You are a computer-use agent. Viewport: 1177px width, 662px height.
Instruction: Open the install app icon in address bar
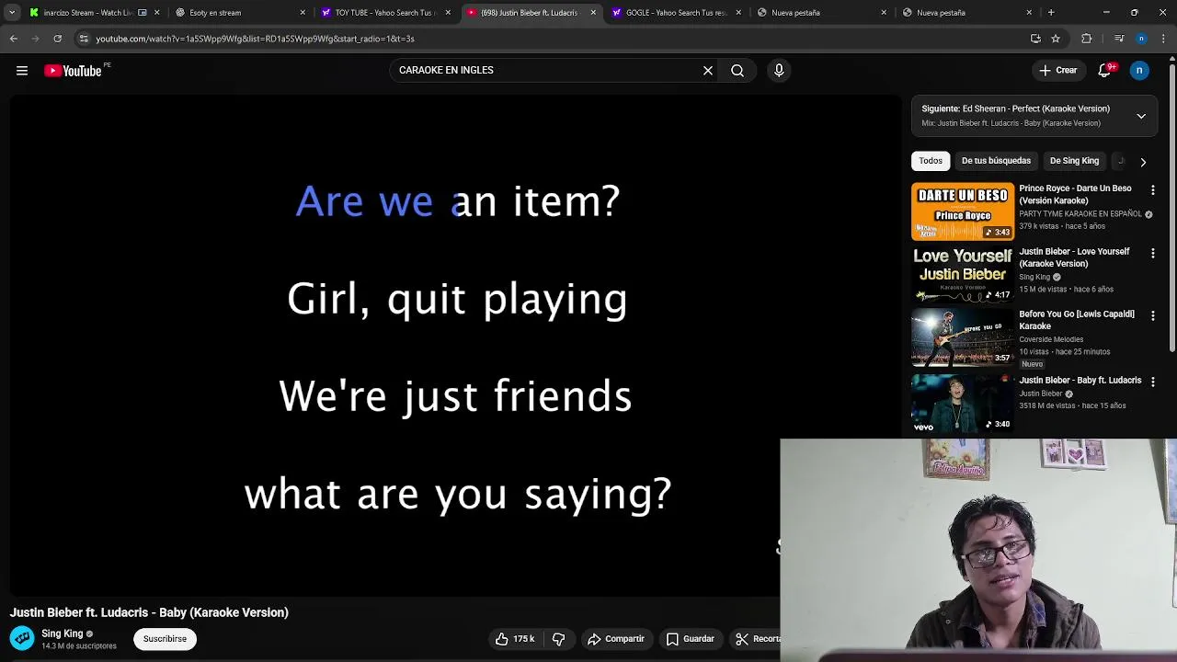click(x=1035, y=39)
